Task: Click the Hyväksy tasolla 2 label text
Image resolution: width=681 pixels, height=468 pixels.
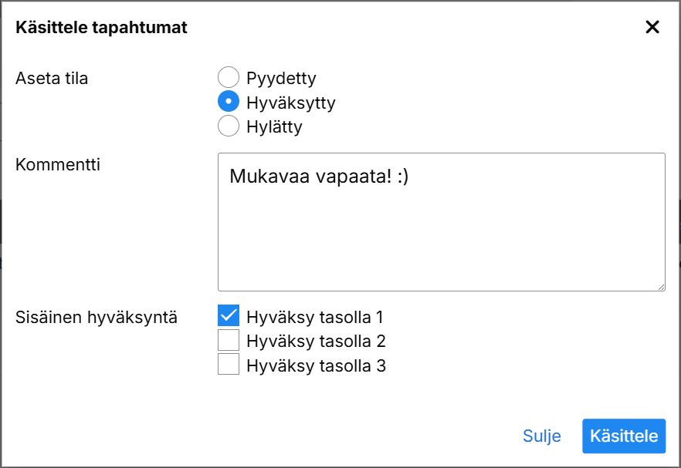Action: tap(316, 342)
